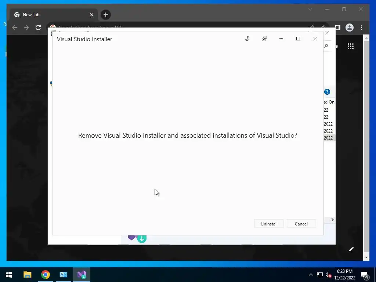Open the notification center icon

(365, 275)
